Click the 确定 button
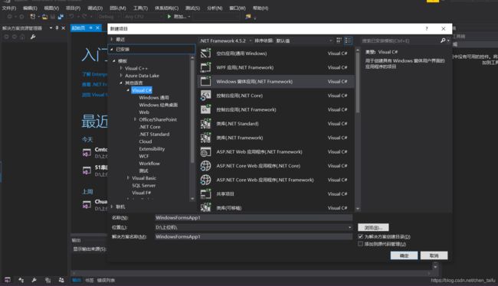The height and width of the screenshot is (286, 498). pos(404,255)
